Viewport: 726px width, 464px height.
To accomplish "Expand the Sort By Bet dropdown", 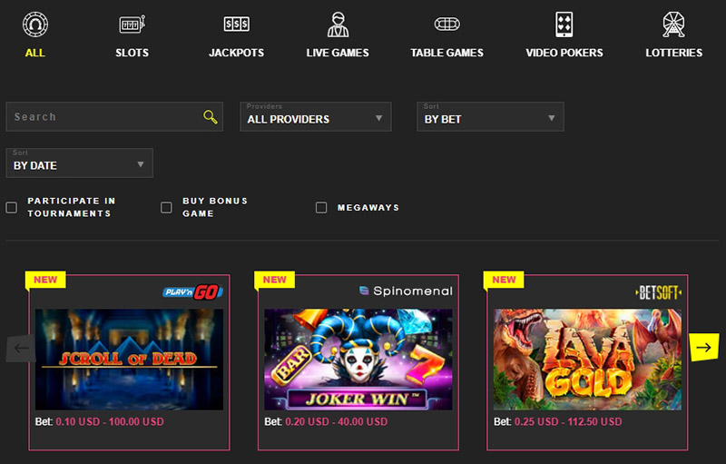I will [x=490, y=117].
